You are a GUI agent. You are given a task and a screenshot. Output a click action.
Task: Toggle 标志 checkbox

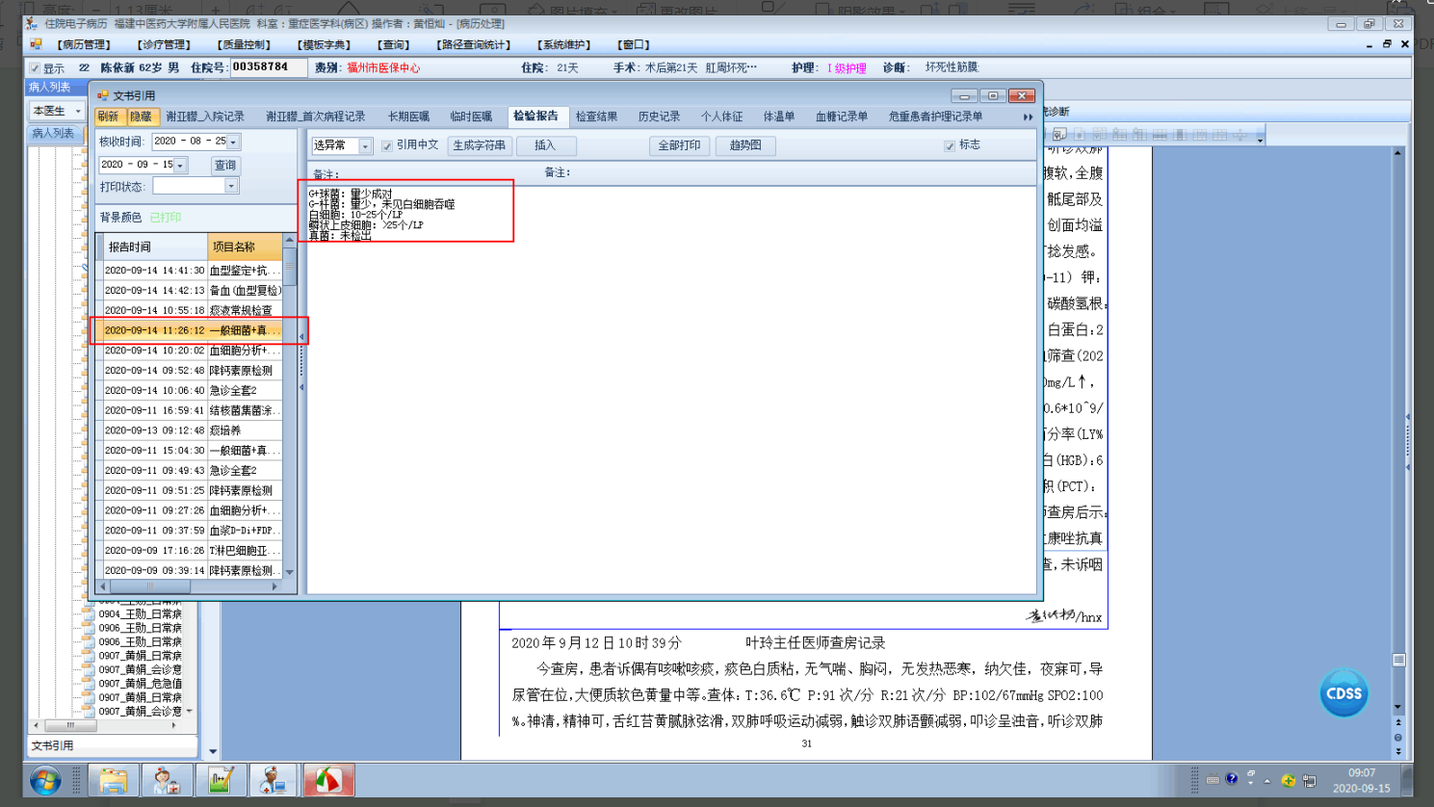[950, 145]
